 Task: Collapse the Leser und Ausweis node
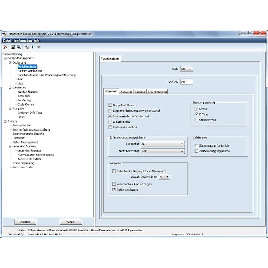pyautogui.click(x=10, y=146)
